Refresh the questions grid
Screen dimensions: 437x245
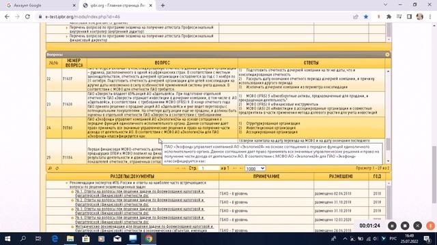[57, 168]
